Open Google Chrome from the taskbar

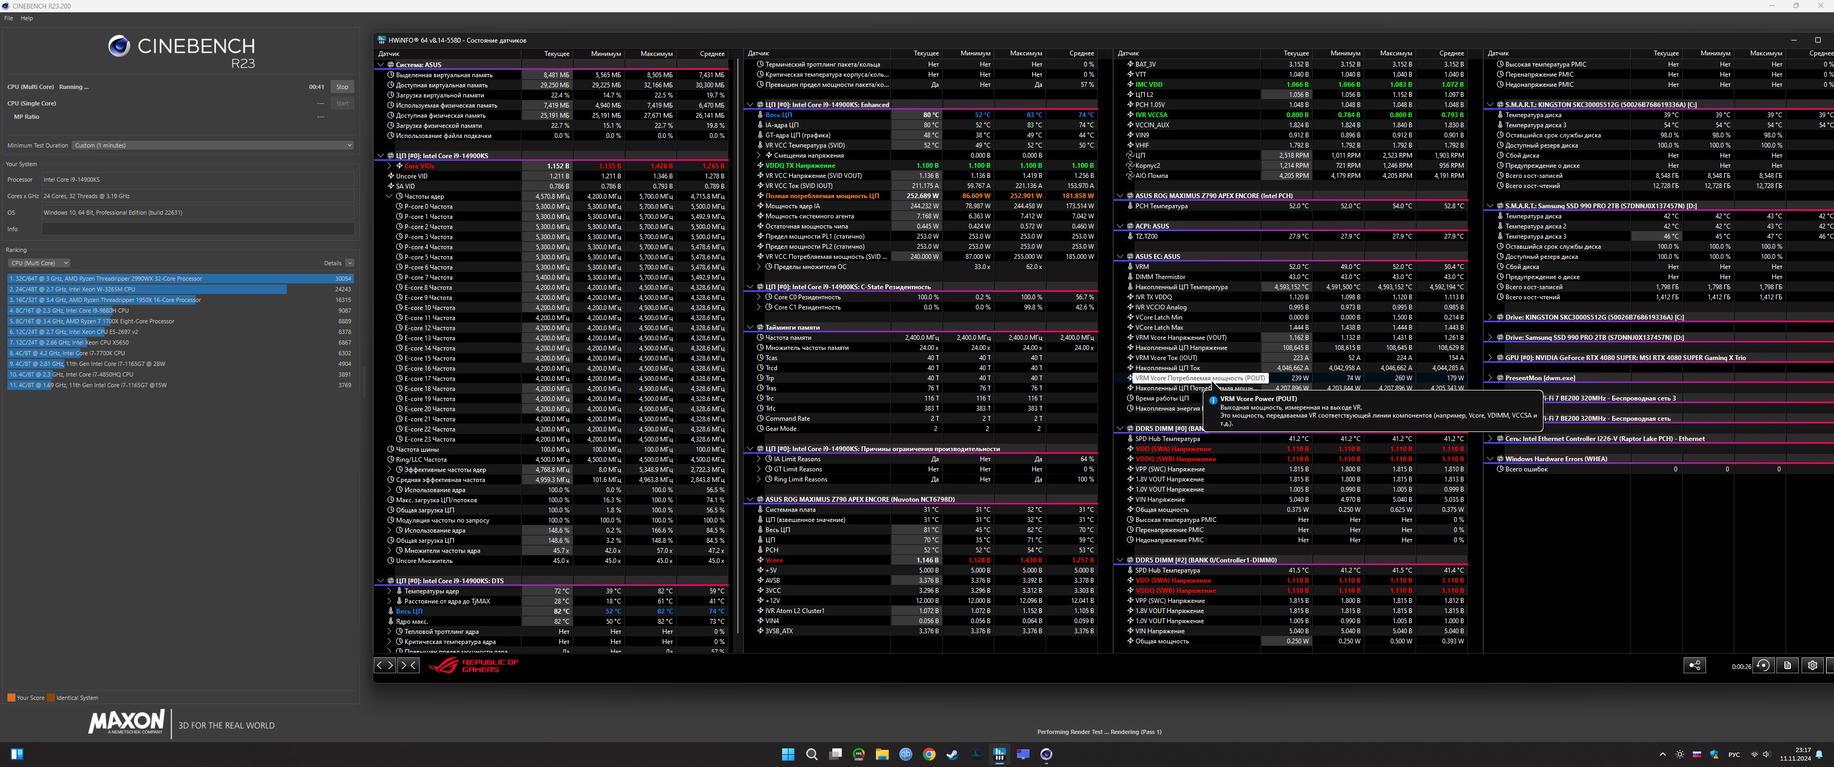coord(928,755)
